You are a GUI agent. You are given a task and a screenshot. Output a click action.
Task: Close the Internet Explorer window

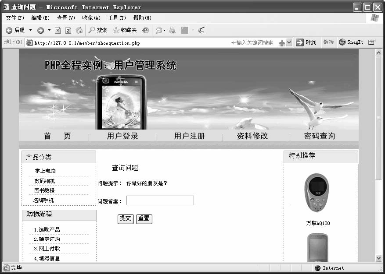pos(378,7)
